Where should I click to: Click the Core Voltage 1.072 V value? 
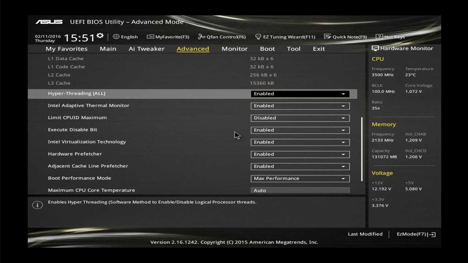[x=413, y=91]
